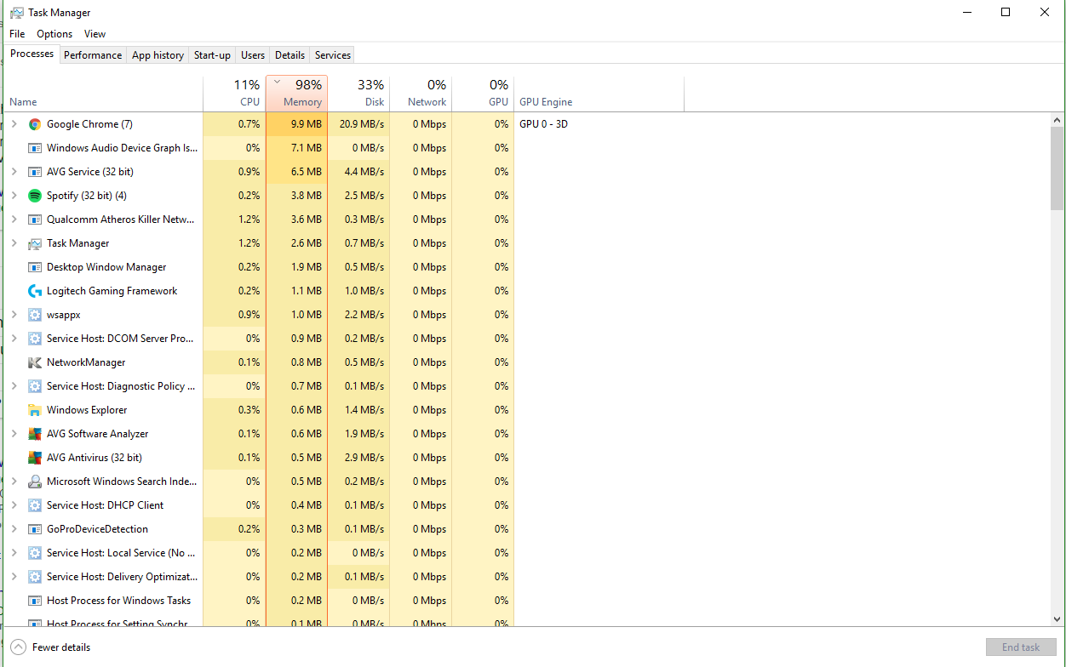Sort by the GPU Engine column header
The height and width of the screenshot is (667, 1066).
coord(599,94)
